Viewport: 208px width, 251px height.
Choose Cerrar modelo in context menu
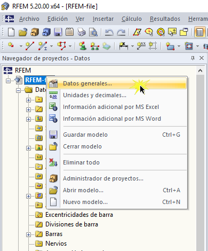(x=117, y=146)
